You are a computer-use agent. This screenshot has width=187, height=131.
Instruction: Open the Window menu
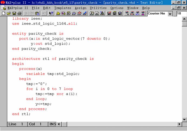point(133,8)
